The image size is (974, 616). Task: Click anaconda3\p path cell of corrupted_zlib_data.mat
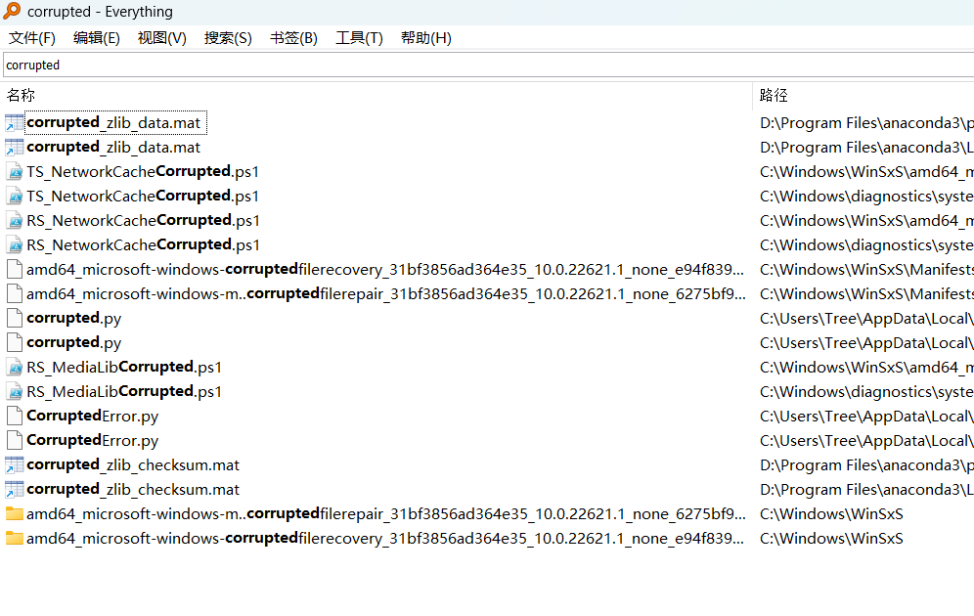tap(866, 123)
